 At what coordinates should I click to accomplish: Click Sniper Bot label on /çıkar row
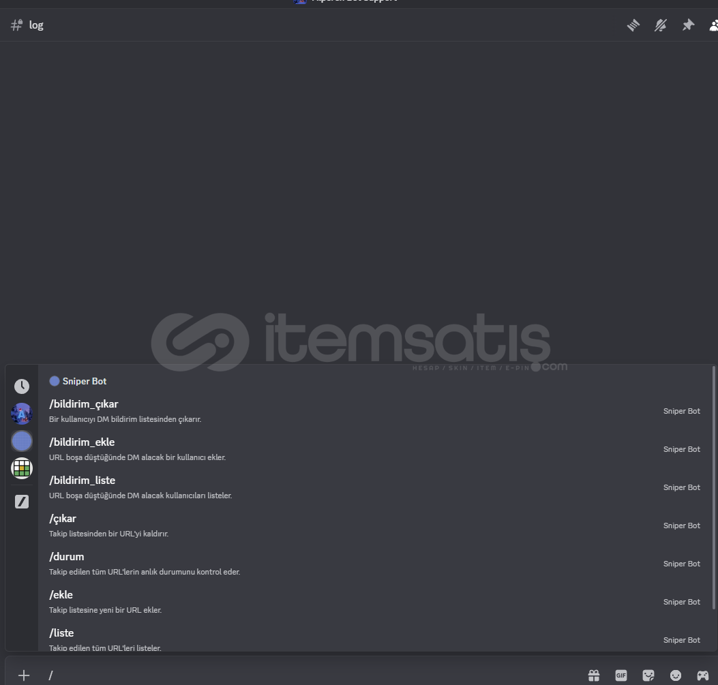tap(681, 526)
